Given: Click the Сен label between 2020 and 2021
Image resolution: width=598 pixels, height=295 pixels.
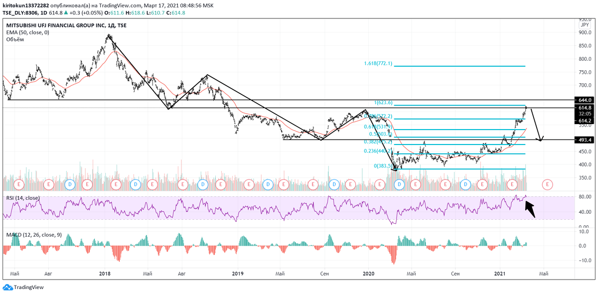Looking at the screenshot, I should point(455,274).
